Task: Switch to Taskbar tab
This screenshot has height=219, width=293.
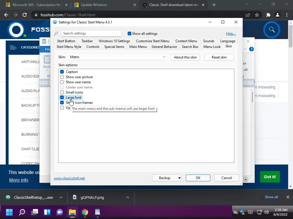Action: (x=87, y=41)
